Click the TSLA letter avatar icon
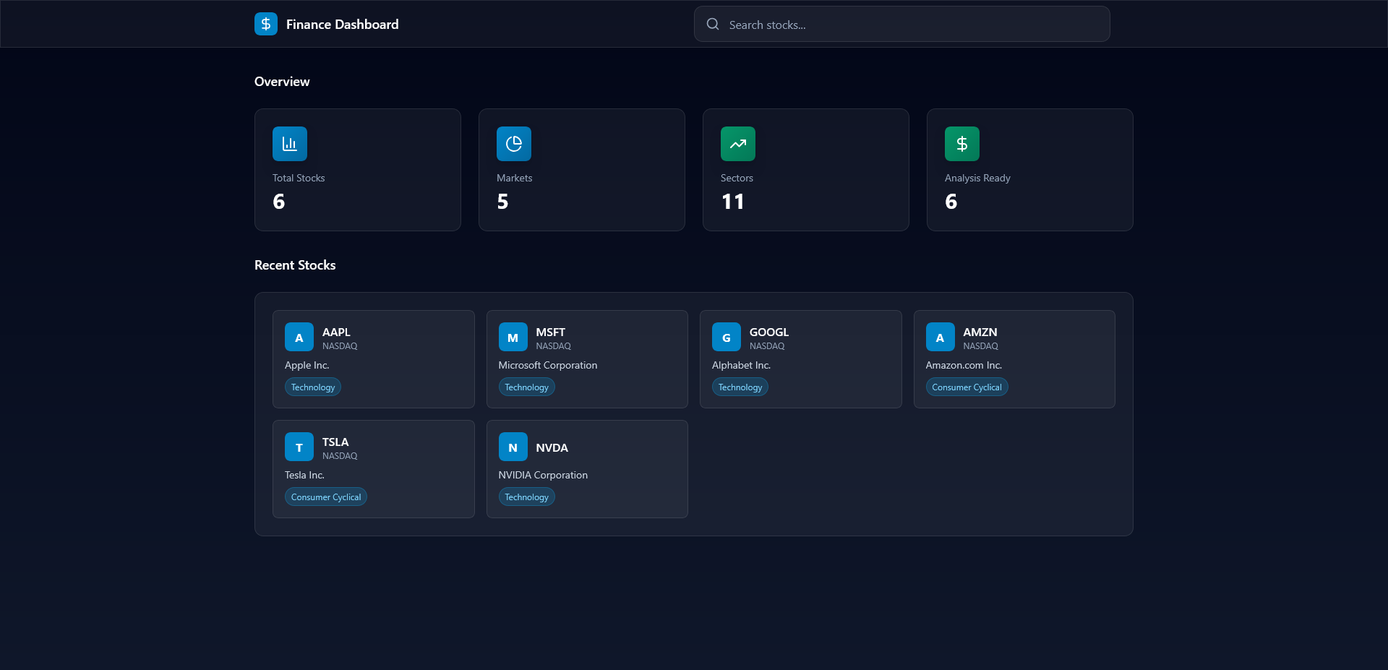Viewport: 1388px width, 670px height. pyautogui.click(x=299, y=447)
